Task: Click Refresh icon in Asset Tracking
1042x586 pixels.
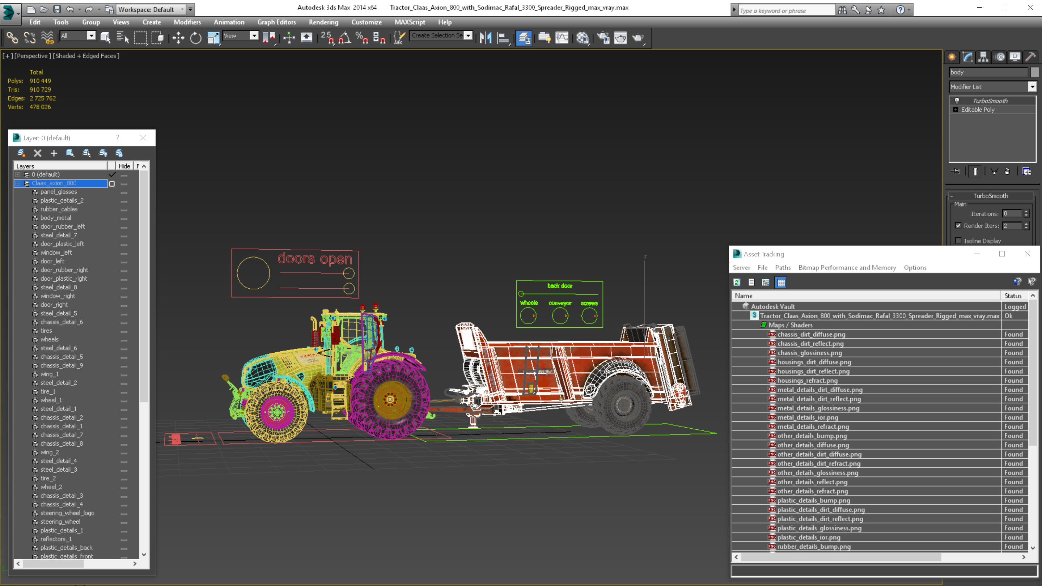Action: [737, 282]
